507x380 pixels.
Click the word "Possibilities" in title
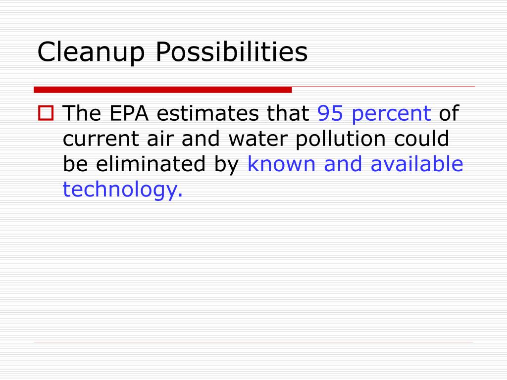(232, 51)
